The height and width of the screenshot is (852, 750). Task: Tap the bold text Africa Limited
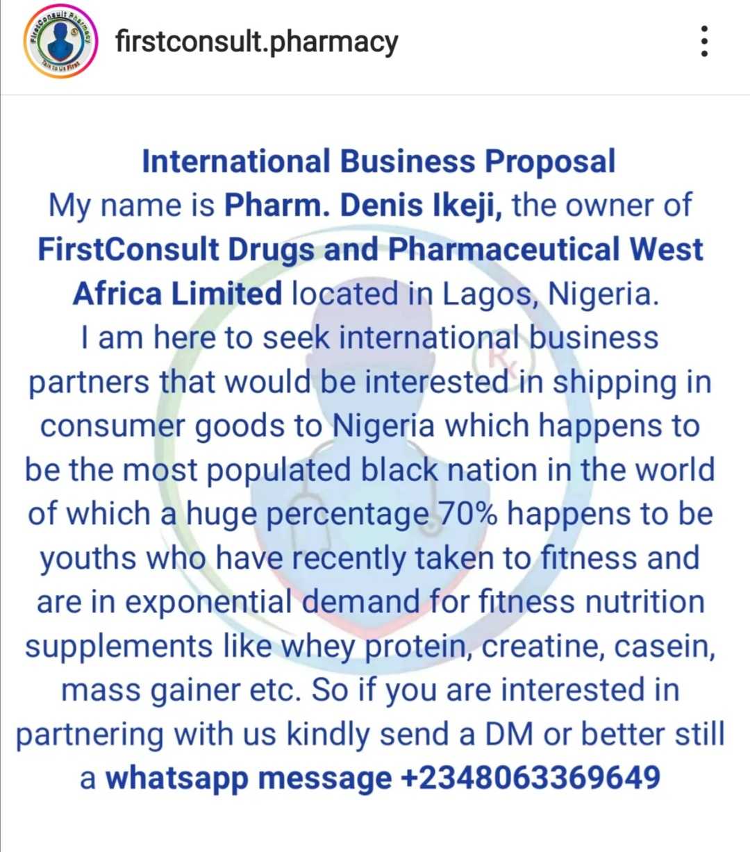[x=177, y=294]
